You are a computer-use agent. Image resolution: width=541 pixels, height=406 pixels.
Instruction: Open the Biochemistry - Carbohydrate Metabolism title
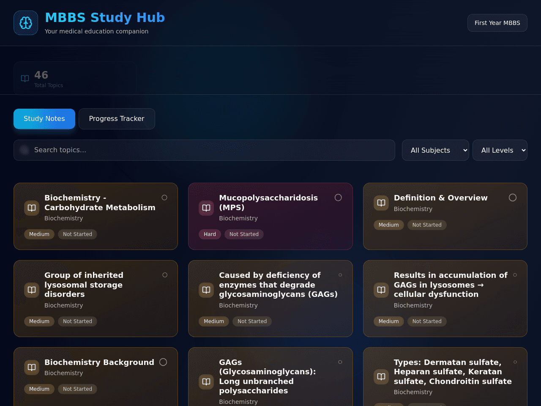coord(100,203)
